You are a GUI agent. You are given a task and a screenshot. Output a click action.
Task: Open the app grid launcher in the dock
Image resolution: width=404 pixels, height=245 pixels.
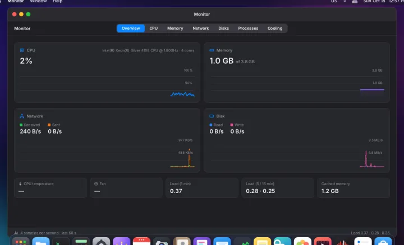[x=21, y=242]
